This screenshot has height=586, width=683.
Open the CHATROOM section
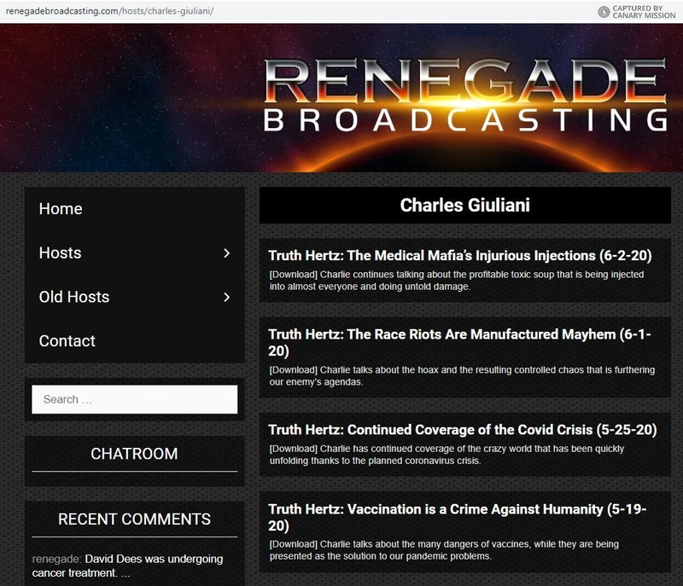[x=133, y=454]
